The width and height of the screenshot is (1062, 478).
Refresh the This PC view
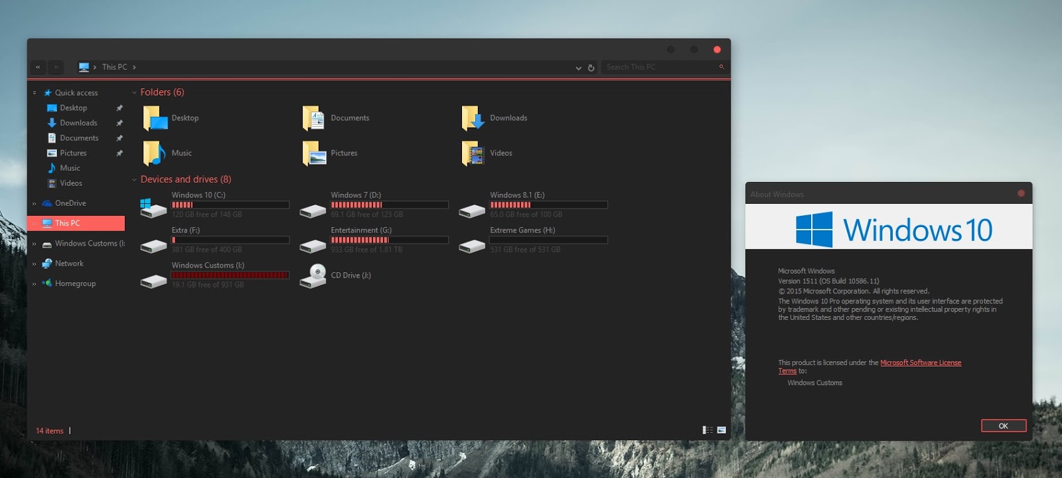pyautogui.click(x=591, y=68)
